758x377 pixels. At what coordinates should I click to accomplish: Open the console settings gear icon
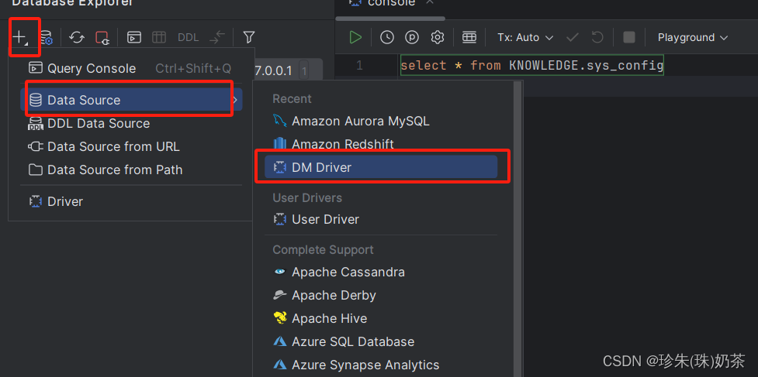[438, 37]
